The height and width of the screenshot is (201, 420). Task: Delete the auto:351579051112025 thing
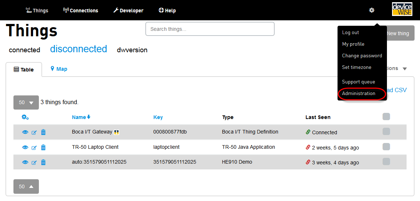(43, 162)
